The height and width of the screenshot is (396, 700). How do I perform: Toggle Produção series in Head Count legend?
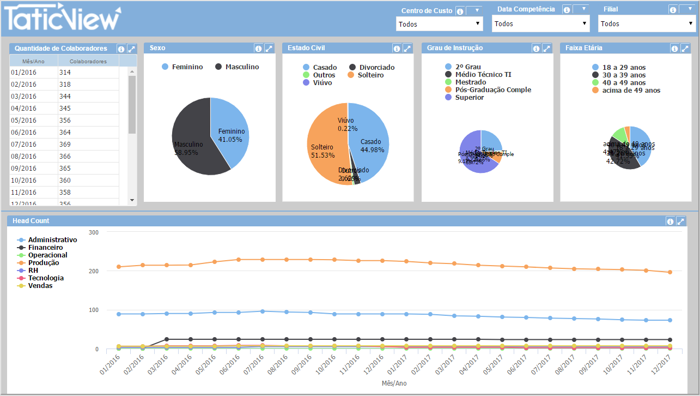[x=44, y=263]
